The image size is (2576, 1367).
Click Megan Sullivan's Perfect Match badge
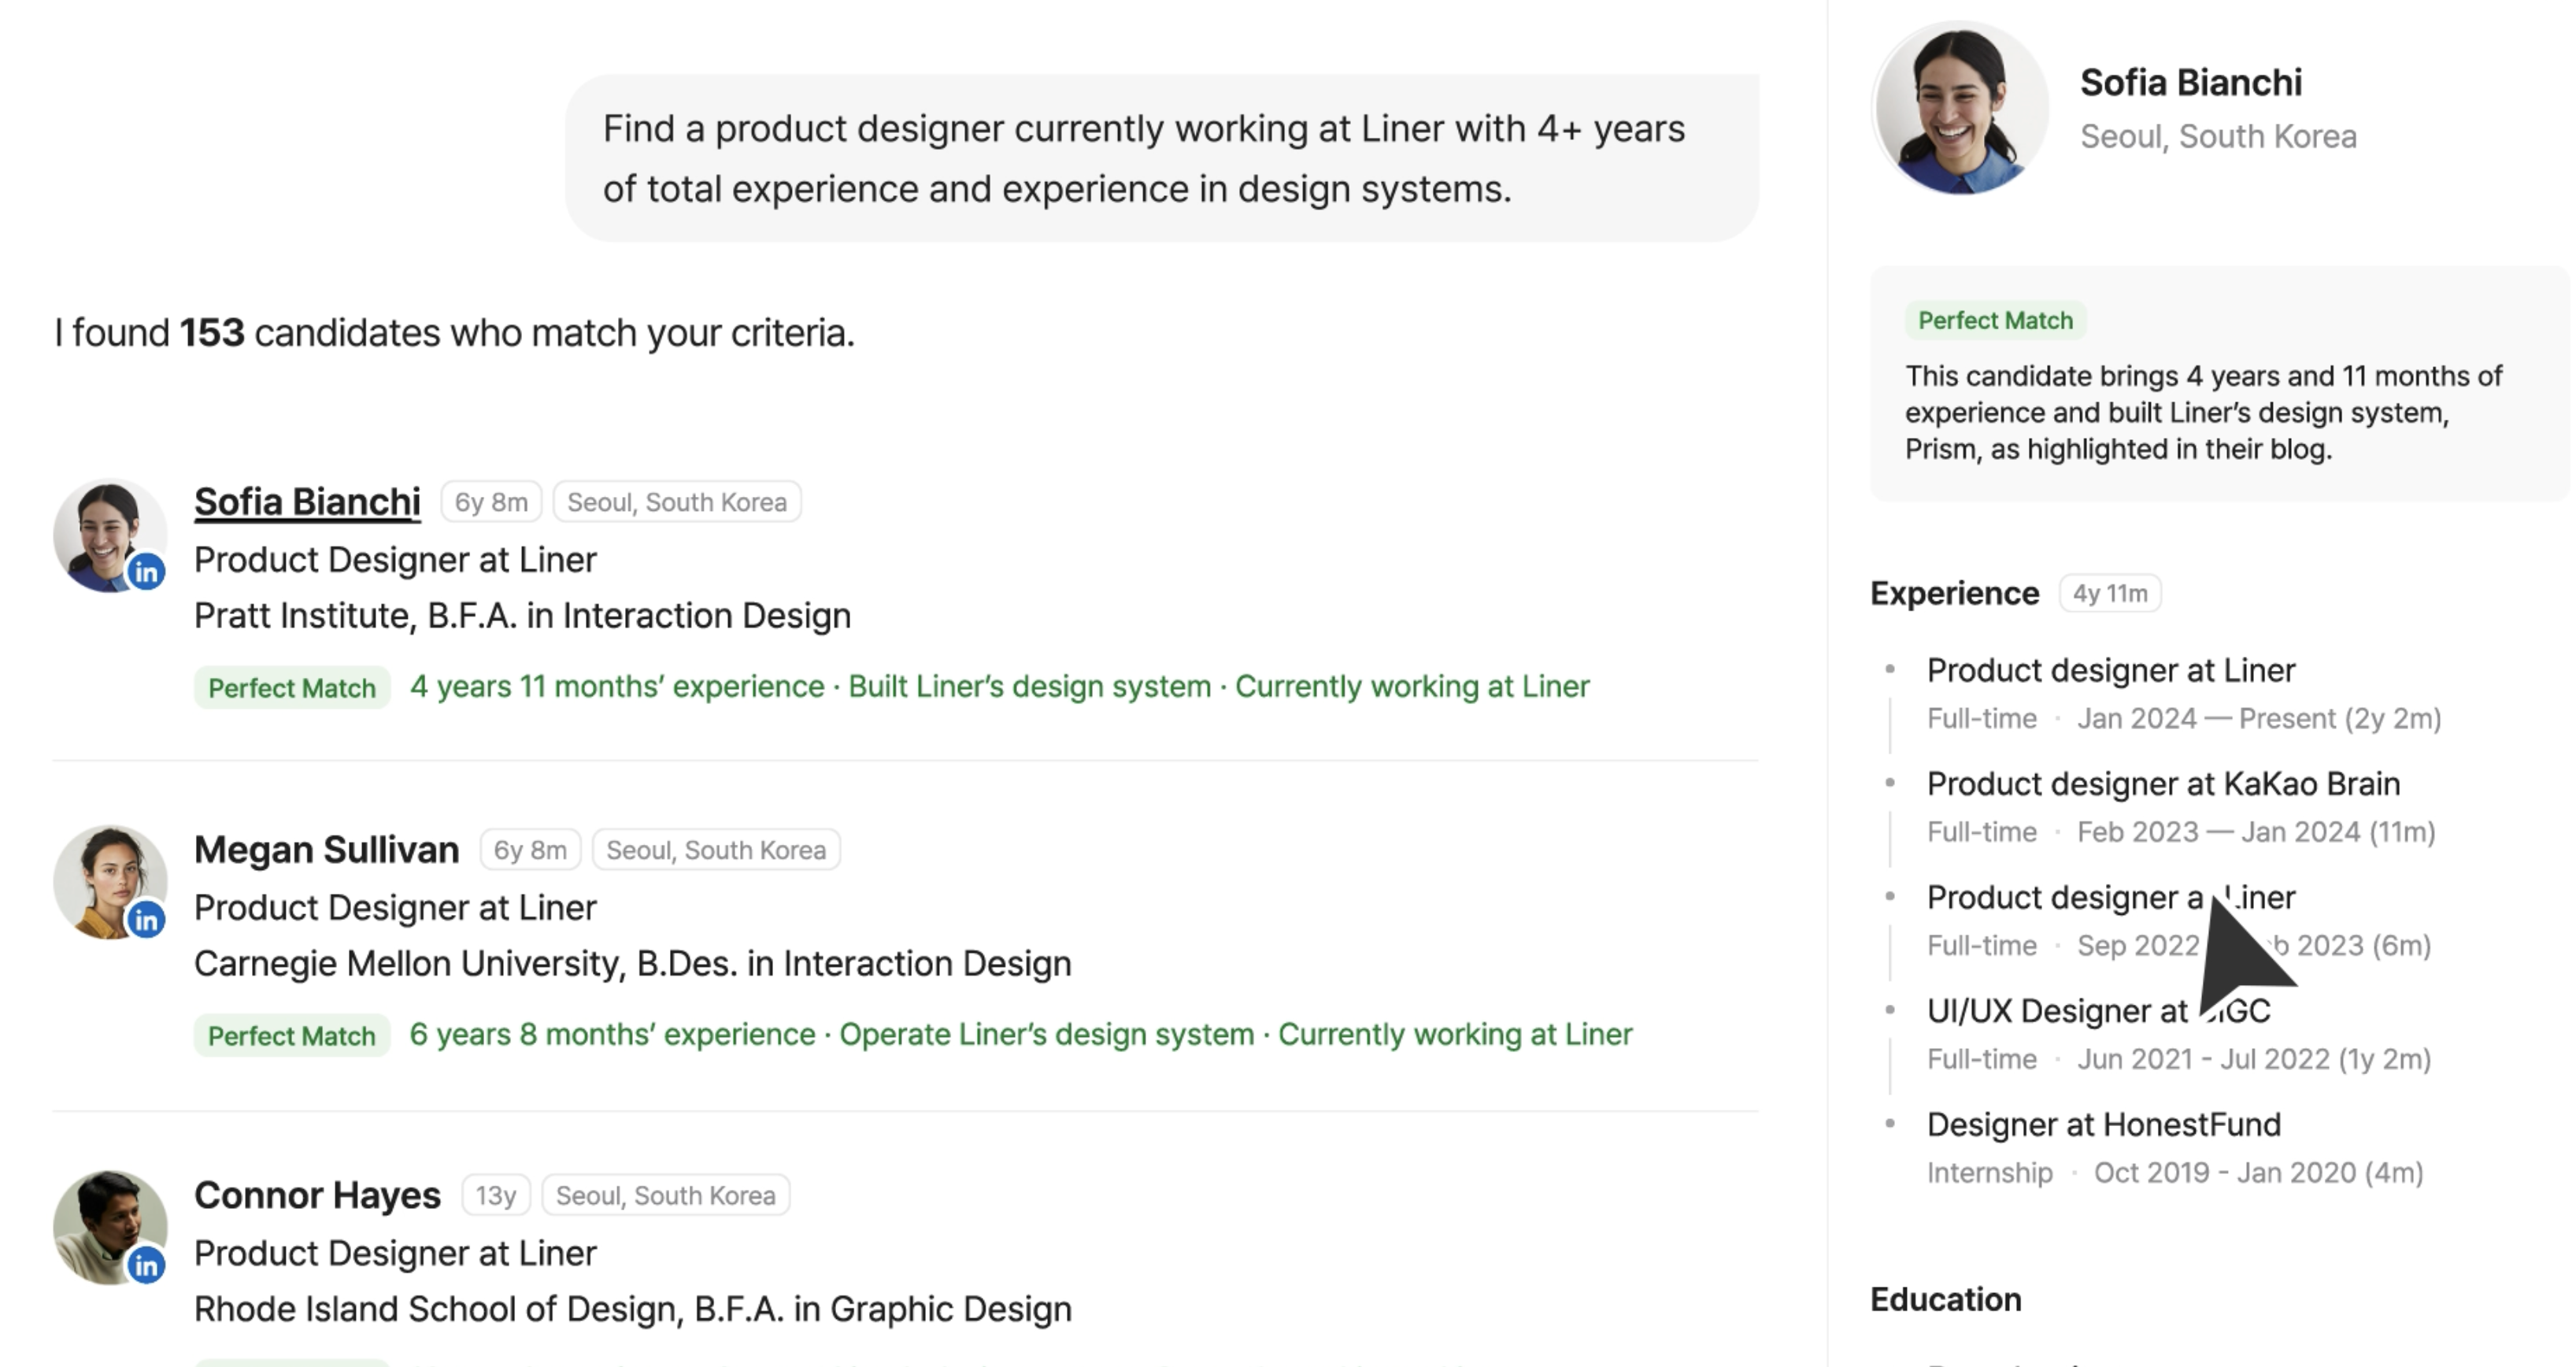(x=291, y=1036)
